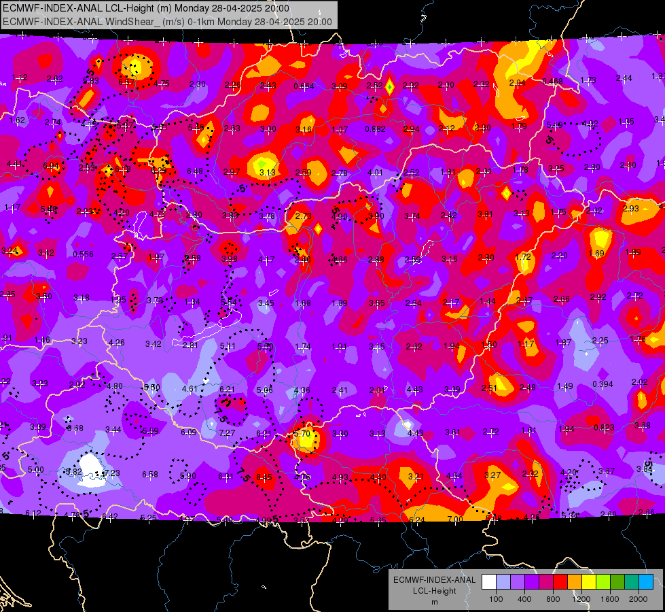This screenshot has height=612, width=665.
Task: Click the wind shear value '2.81'
Action: pyautogui.click(x=190, y=345)
